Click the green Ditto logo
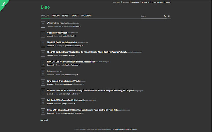Screen dimensions: 212x132 tap(45, 7)
